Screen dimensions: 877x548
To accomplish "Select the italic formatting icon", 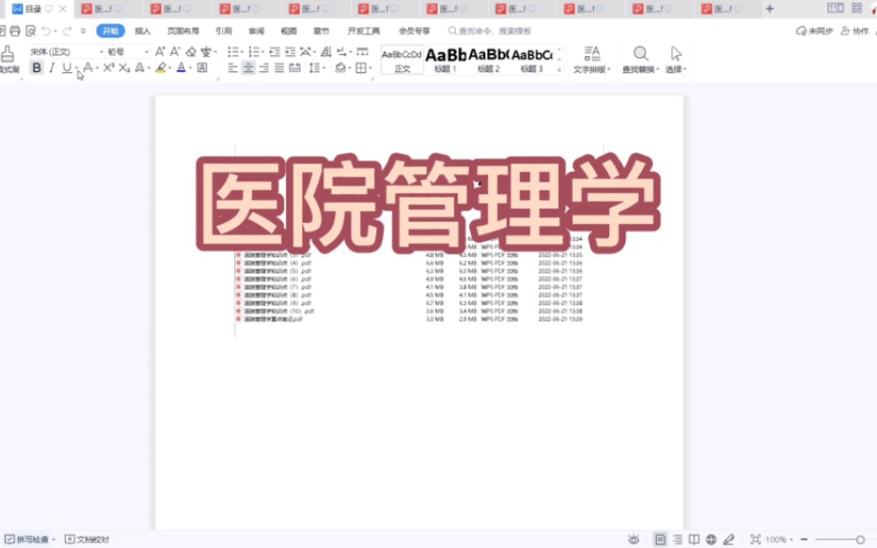I will tap(51, 68).
